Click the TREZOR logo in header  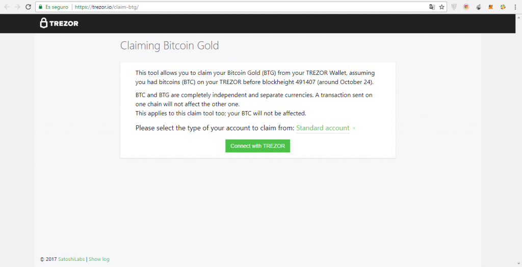[x=59, y=23]
